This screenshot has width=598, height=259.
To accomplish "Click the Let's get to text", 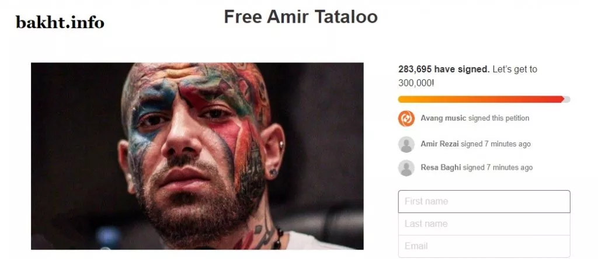I will (x=515, y=69).
